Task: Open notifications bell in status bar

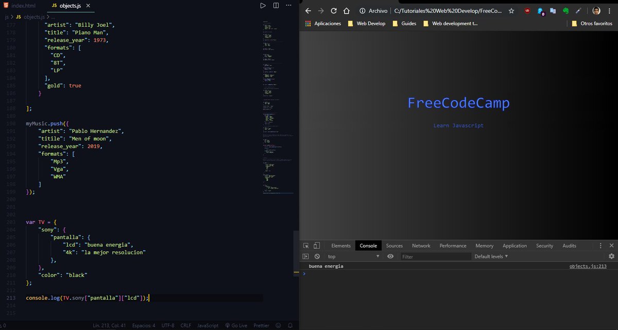Action: coord(290,325)
